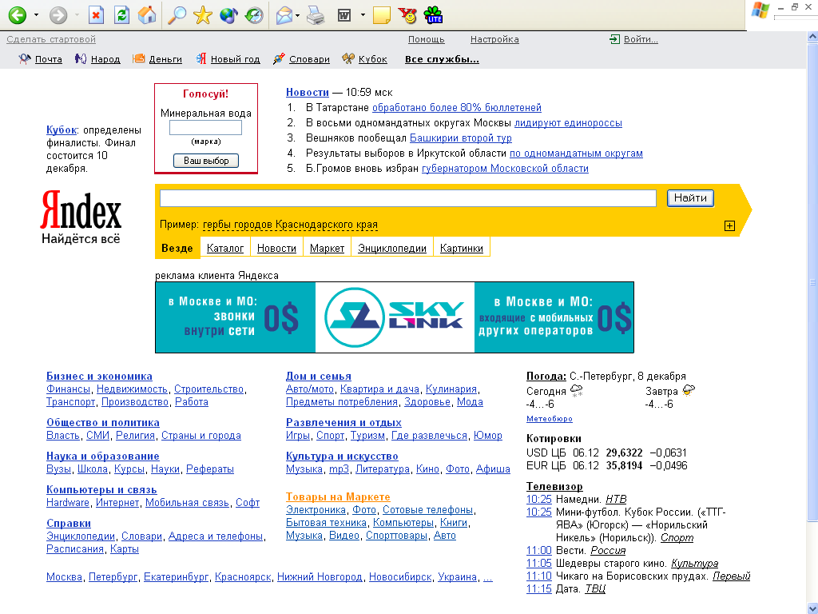Click today's weather snow icon

[x=577, y=390]
